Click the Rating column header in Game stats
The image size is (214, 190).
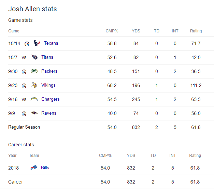196,31
